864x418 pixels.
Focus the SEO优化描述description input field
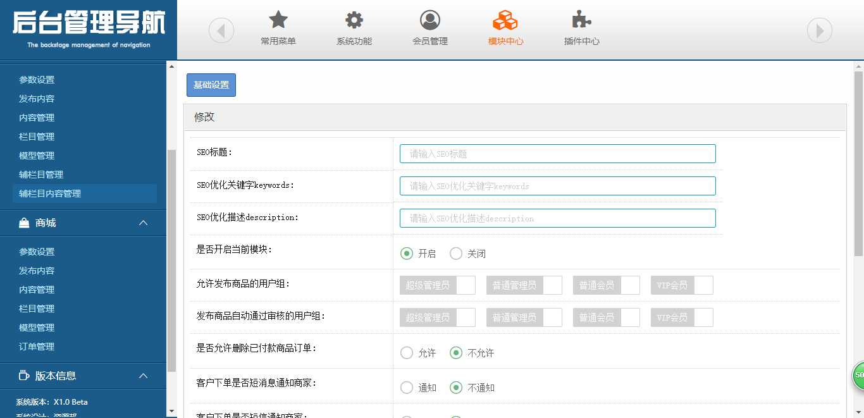(x=558, y=218)
